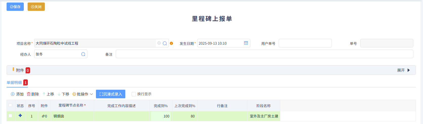Click the 备注 remarks input field

coord(265,54)
